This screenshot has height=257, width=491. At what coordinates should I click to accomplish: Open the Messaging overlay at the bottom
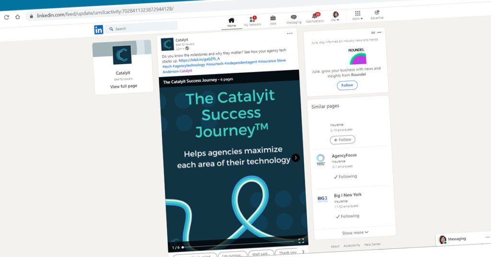tap(464, 239)
